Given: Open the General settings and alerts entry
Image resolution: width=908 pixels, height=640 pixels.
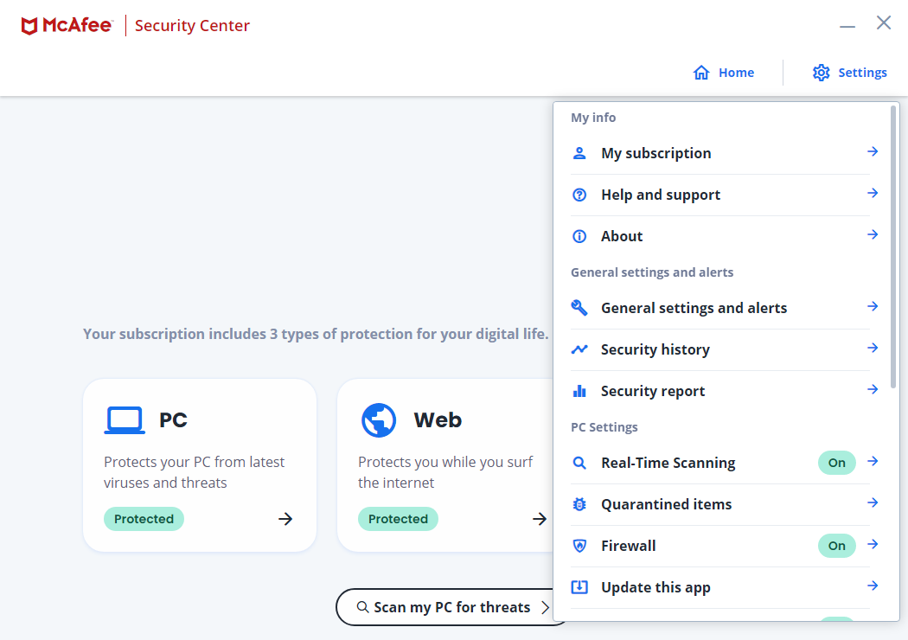Looking at the screenshot, I should (x=694, y=308).
